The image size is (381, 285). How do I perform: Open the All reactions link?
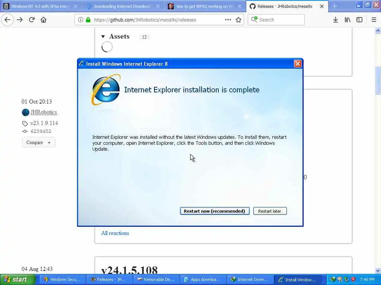click(x=115, y=233)
